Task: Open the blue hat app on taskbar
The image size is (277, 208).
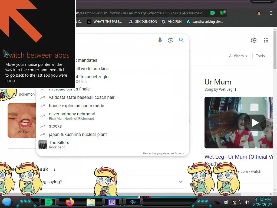Action: [133, 201]
